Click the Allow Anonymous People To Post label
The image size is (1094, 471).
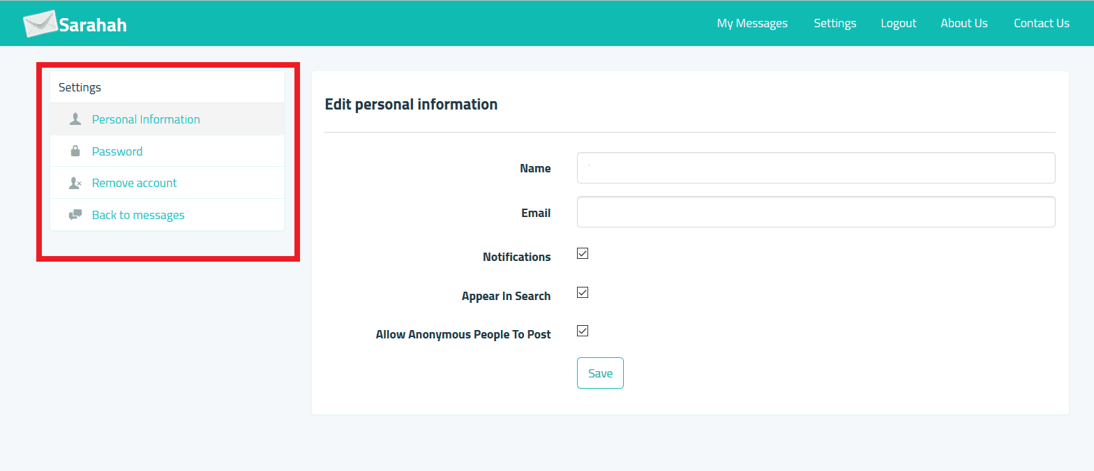[x=463, y=334]
